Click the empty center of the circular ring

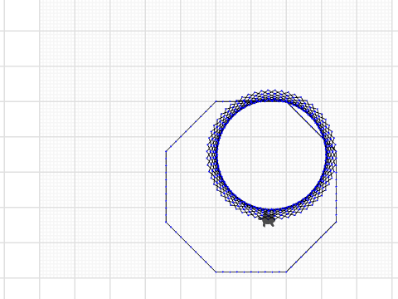coord(271,154)
